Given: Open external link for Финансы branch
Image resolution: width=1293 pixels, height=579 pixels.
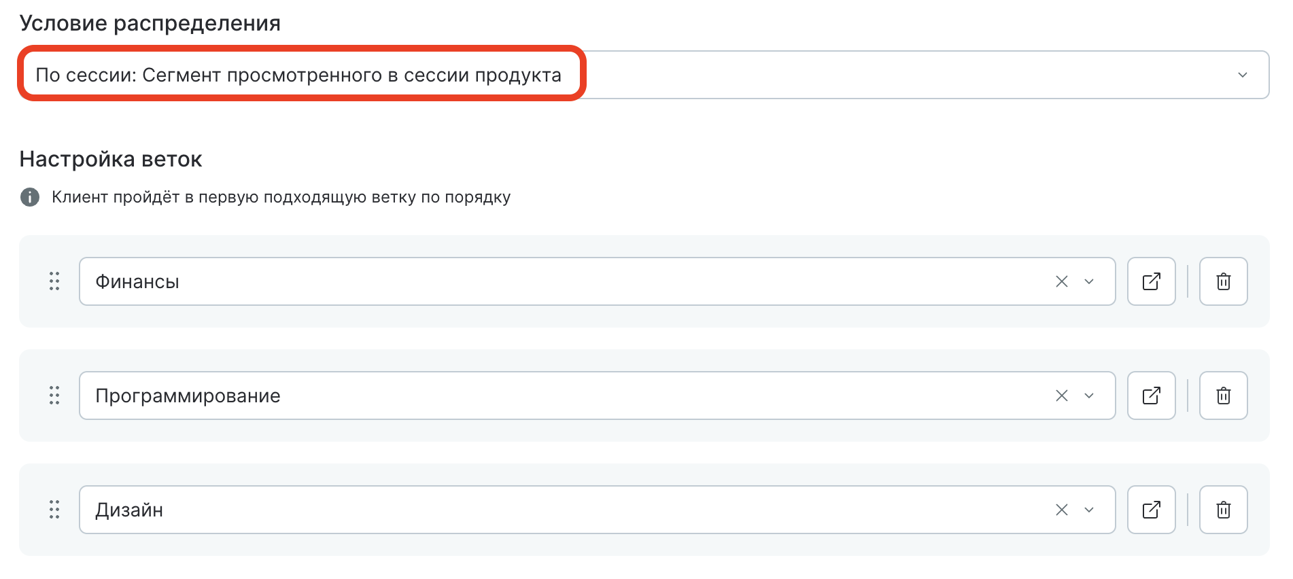Looking at the screenshot, I should tap(1151, 281).
